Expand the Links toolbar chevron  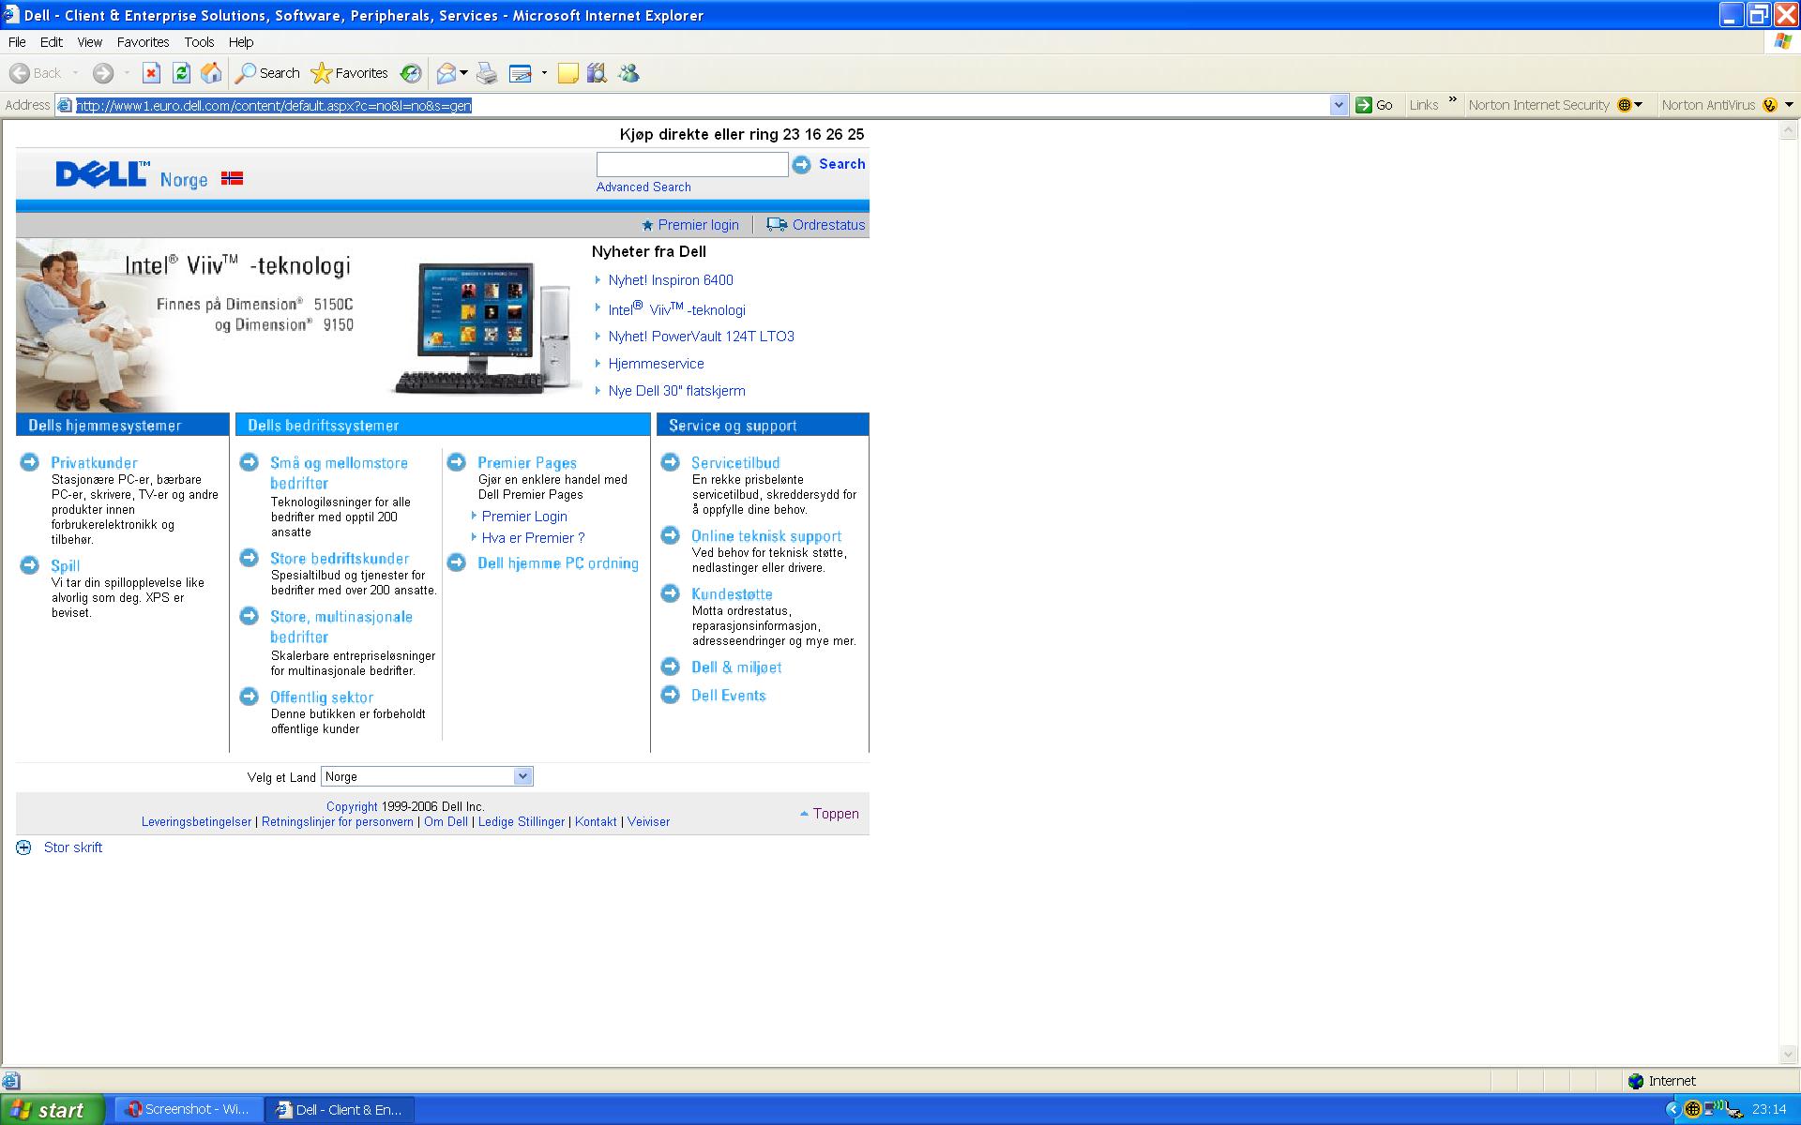coord(1453,99)
